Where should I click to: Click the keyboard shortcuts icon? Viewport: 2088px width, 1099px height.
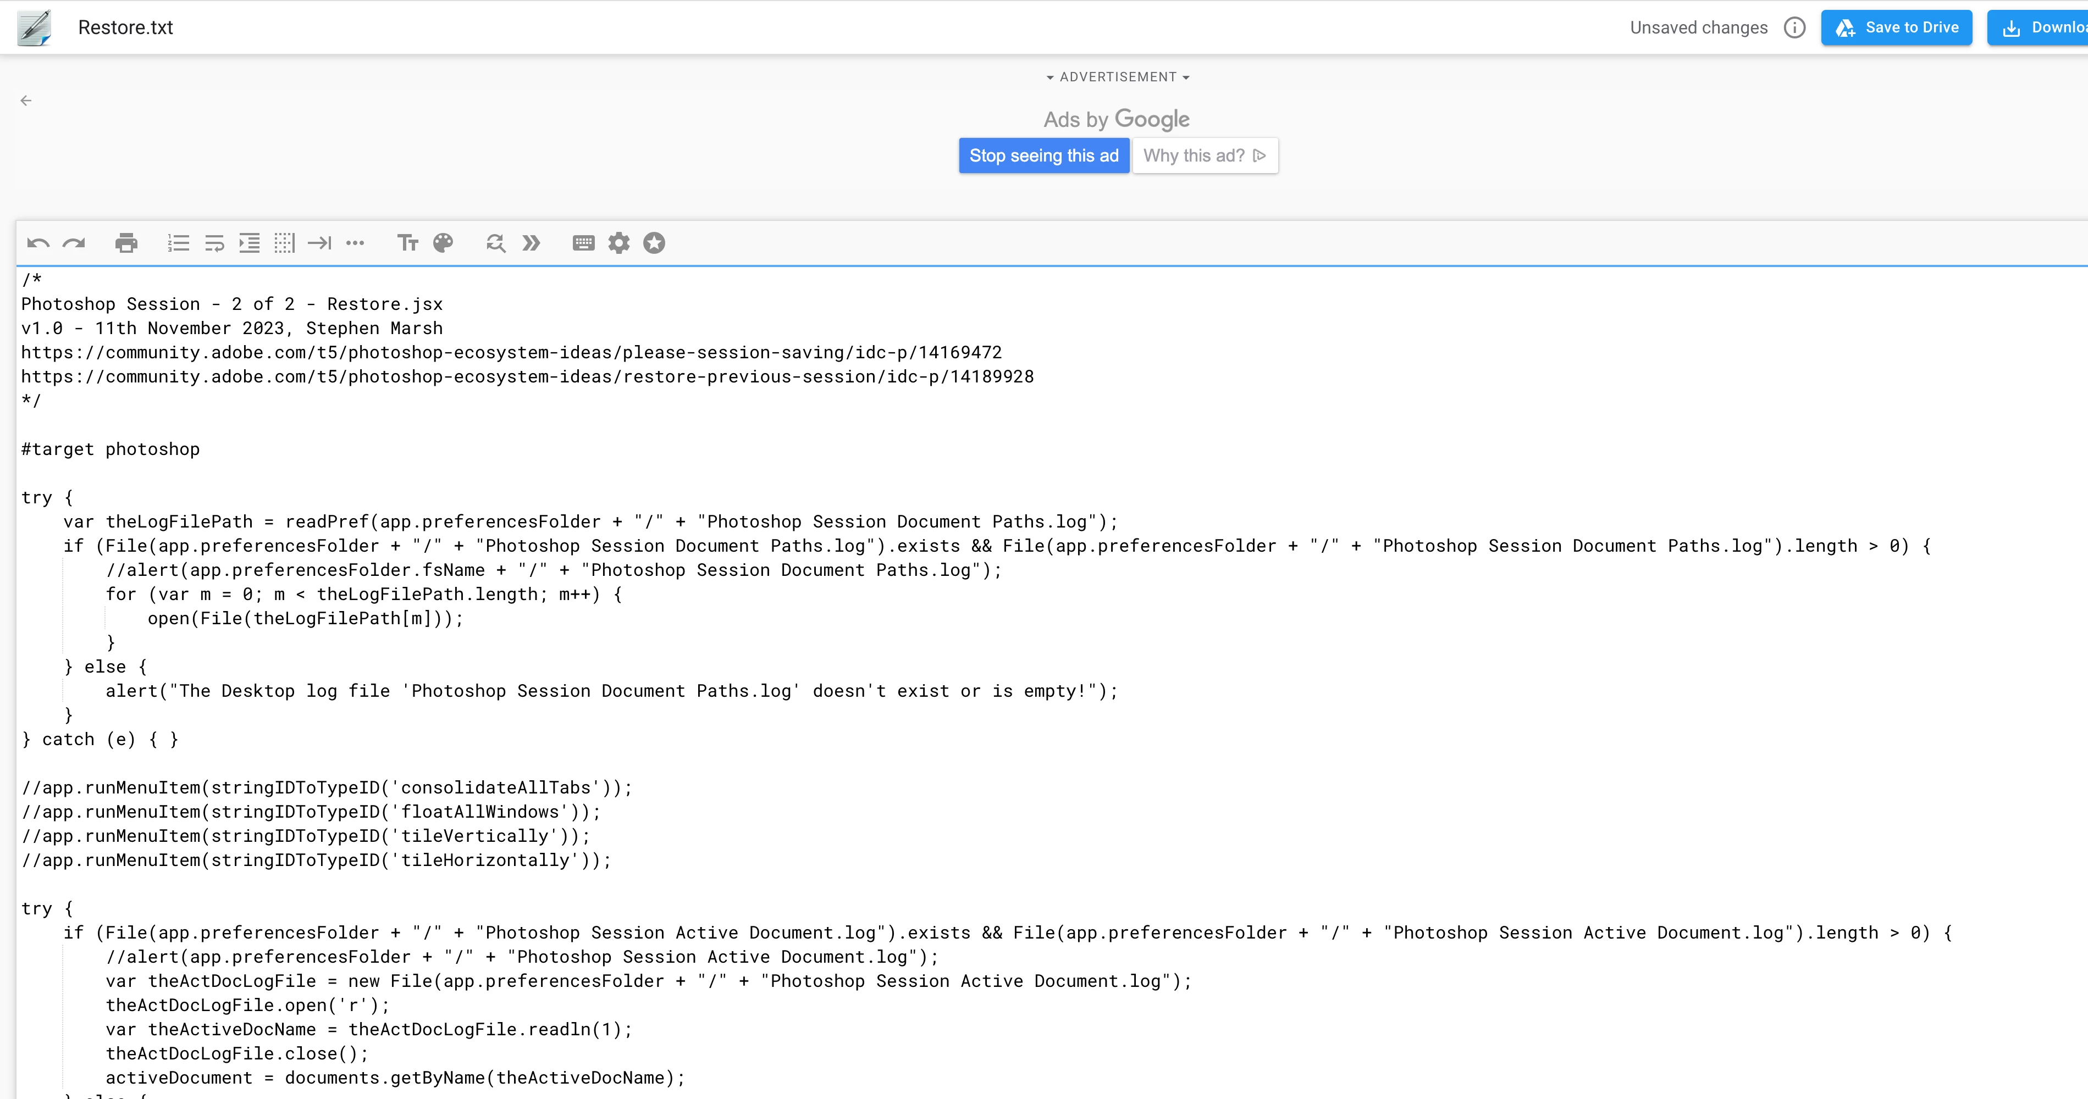584,243
